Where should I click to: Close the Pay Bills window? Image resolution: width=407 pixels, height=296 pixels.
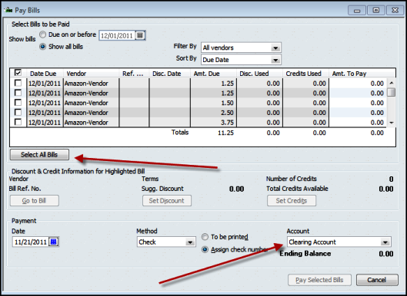[x=395, y=10]
